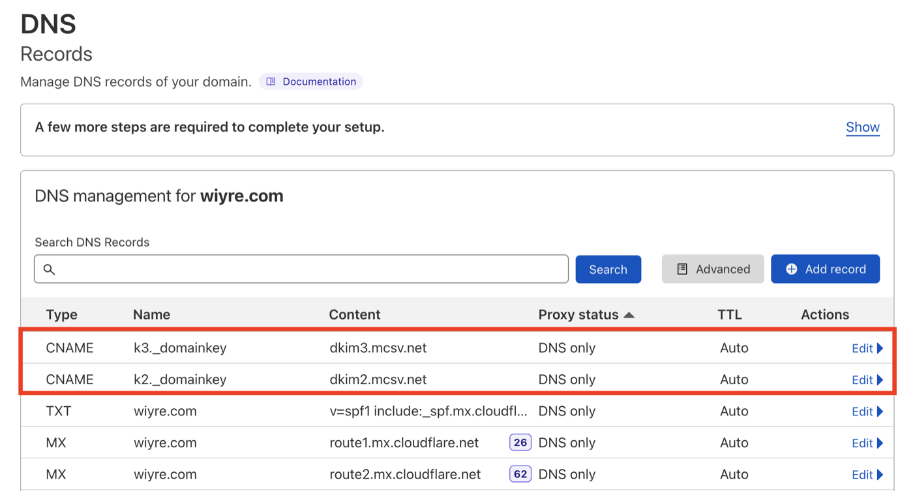Edit the k2._domainkey CNAME record
913x491 pixels.
click(x=867, y=379)
